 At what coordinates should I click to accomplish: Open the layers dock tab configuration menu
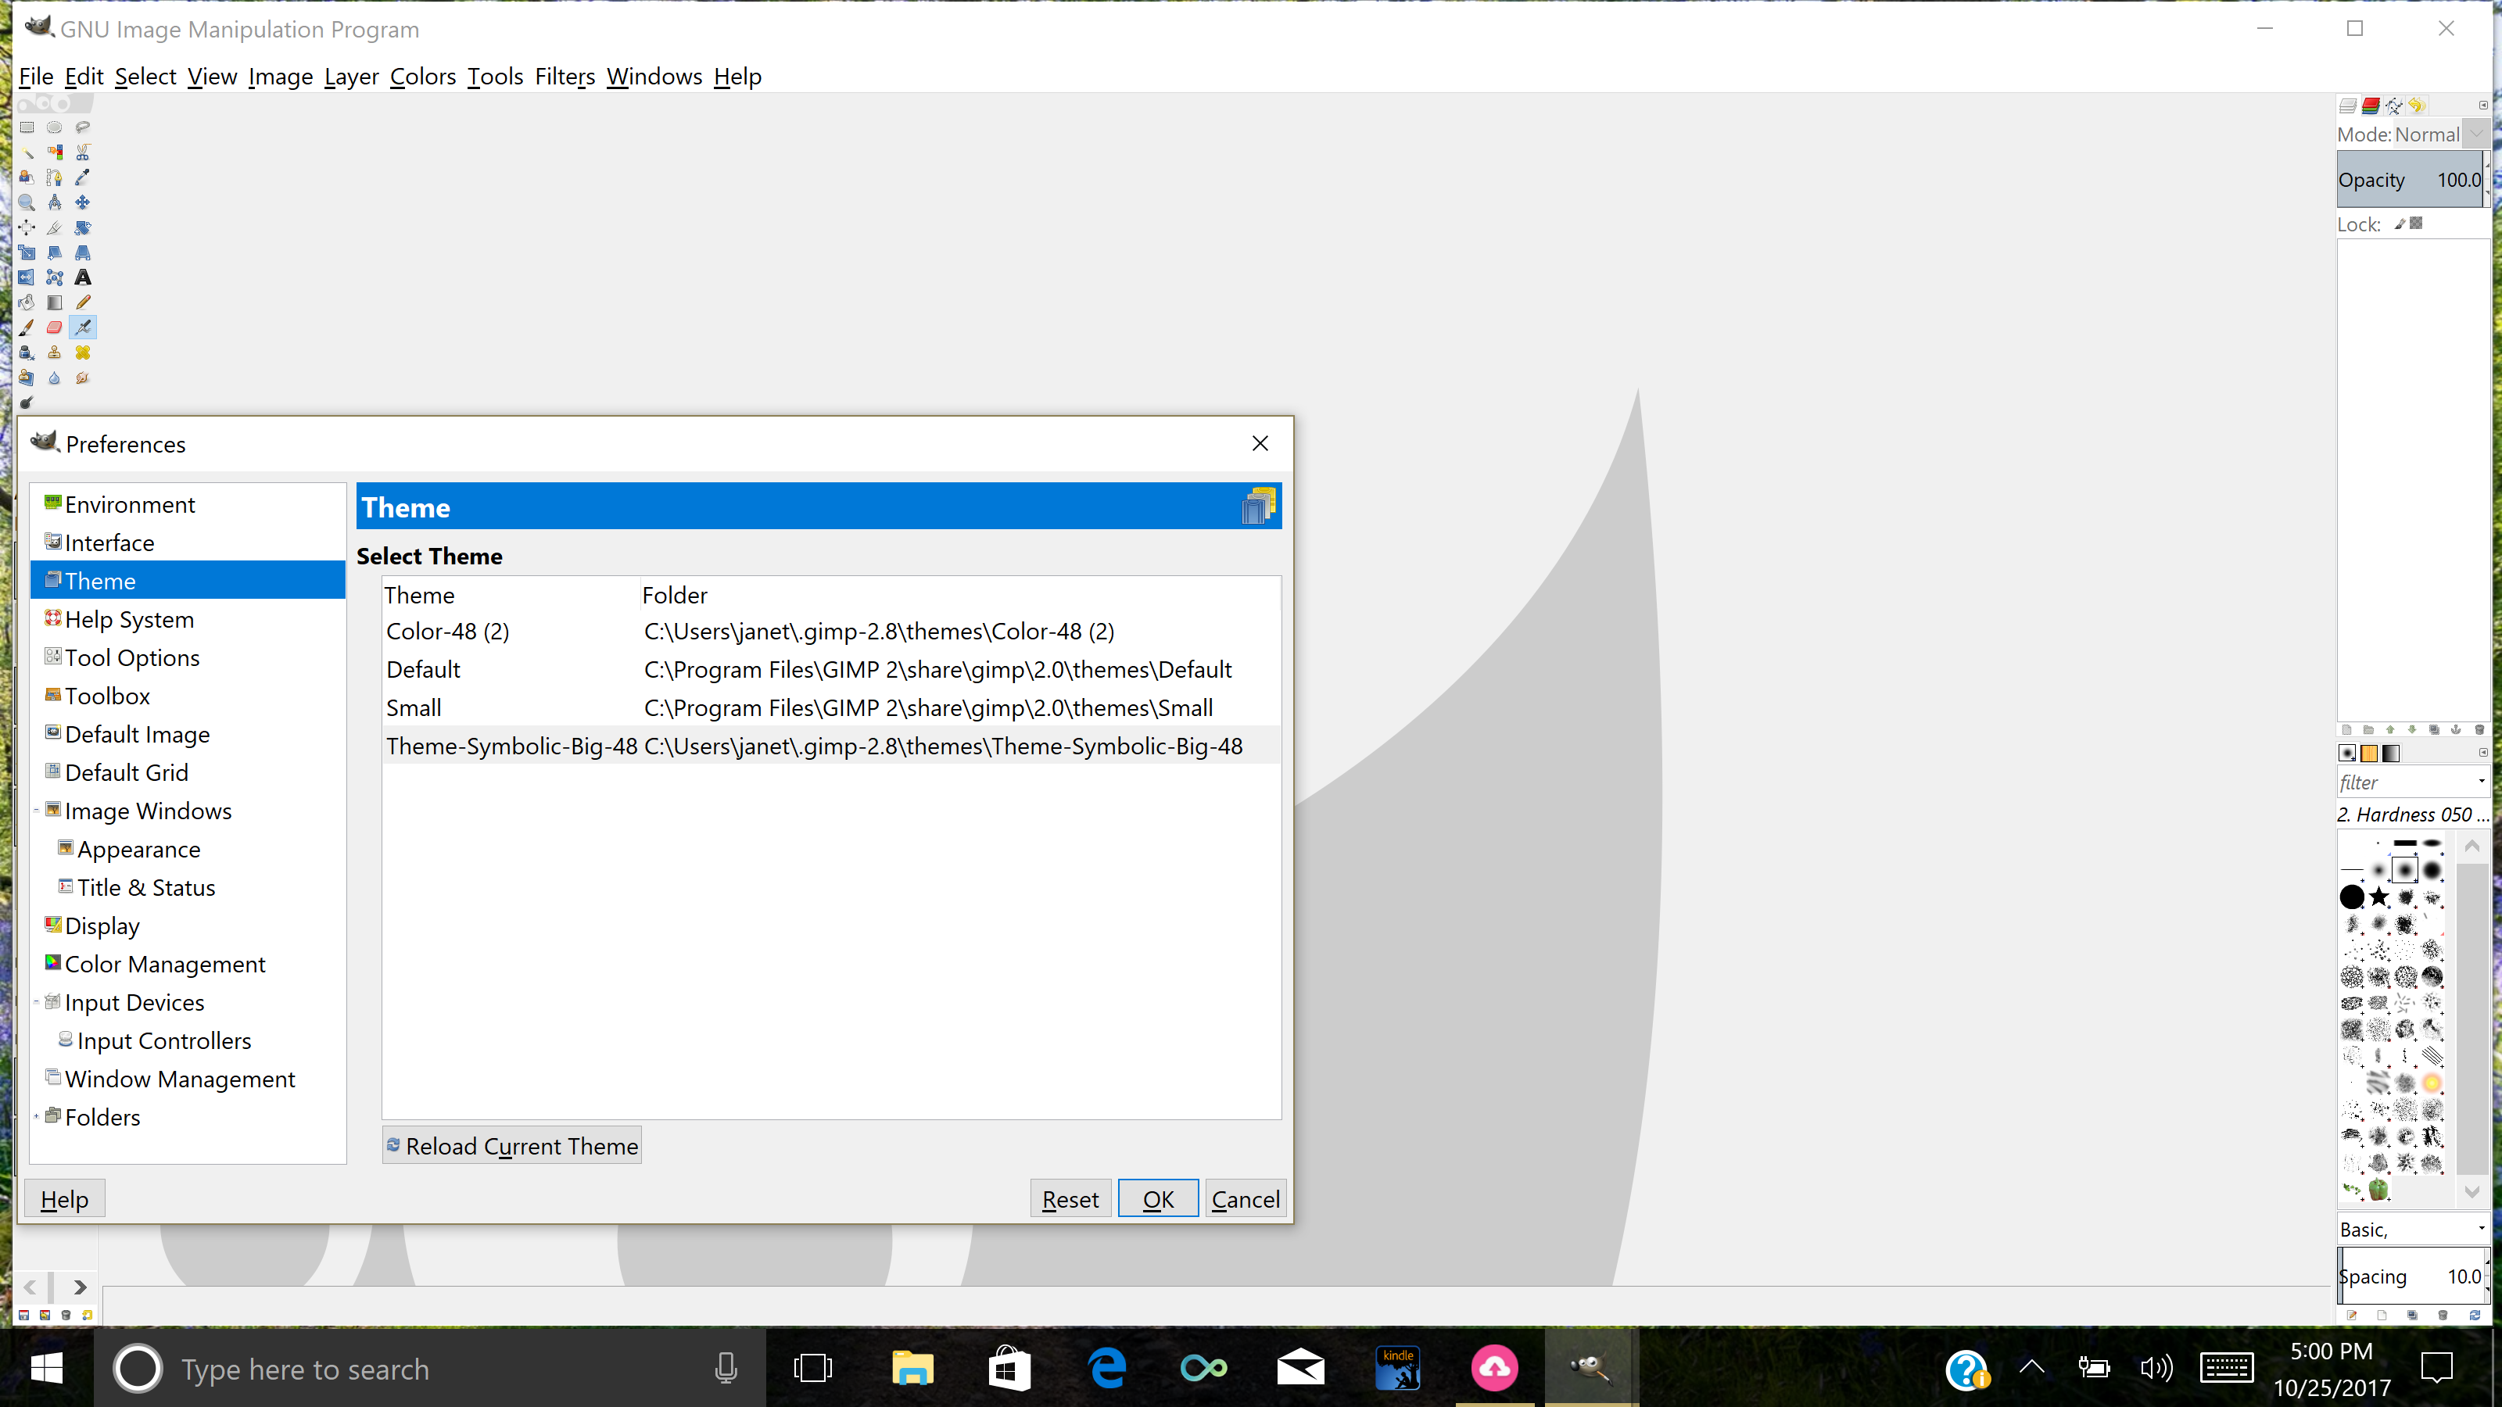pos(2483,105)
